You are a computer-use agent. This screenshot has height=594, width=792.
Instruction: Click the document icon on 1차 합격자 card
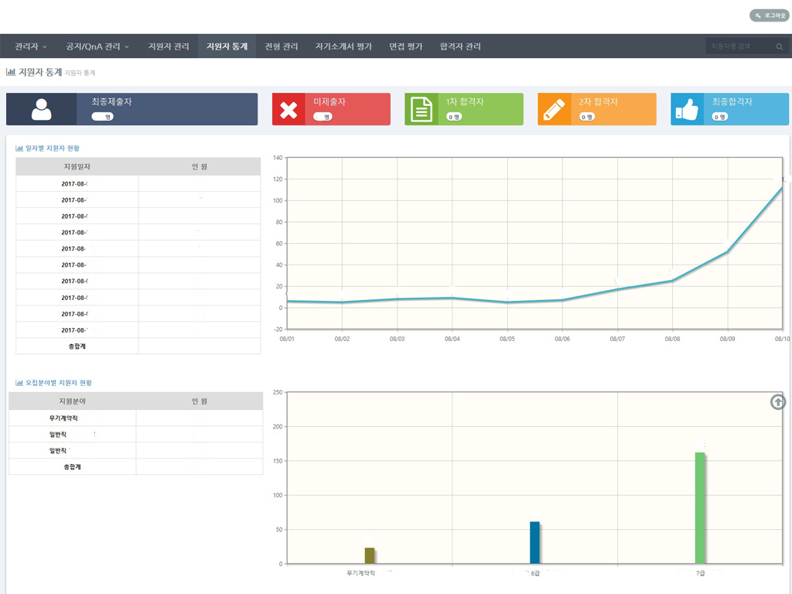[x=422, y=110]
